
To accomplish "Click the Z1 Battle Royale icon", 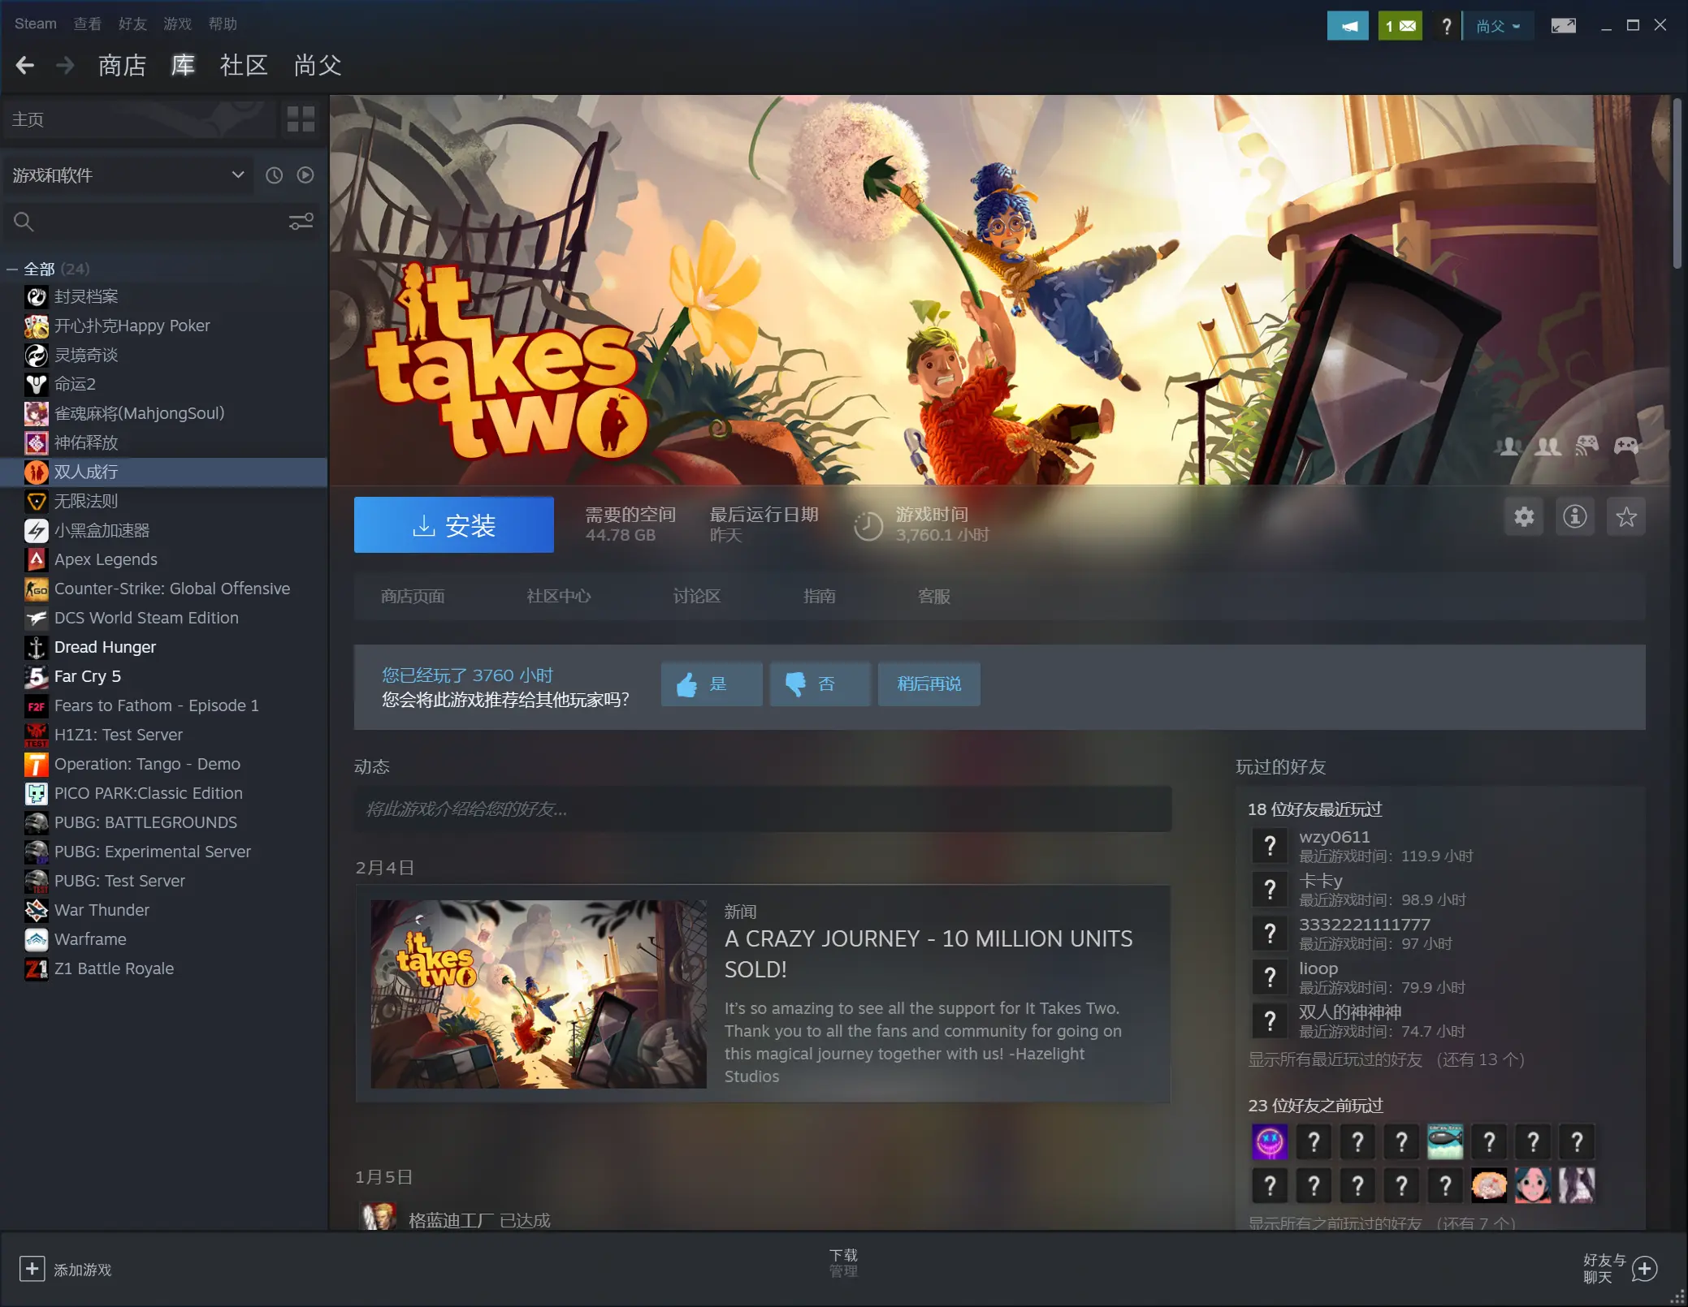I will click(36, 968).
